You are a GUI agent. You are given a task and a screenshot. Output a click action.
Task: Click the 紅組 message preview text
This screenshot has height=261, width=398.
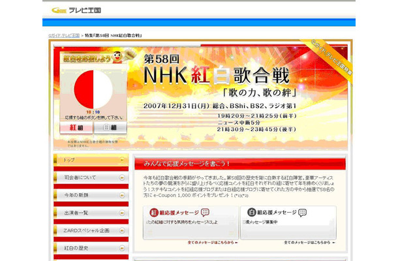(x=182, y=222)
